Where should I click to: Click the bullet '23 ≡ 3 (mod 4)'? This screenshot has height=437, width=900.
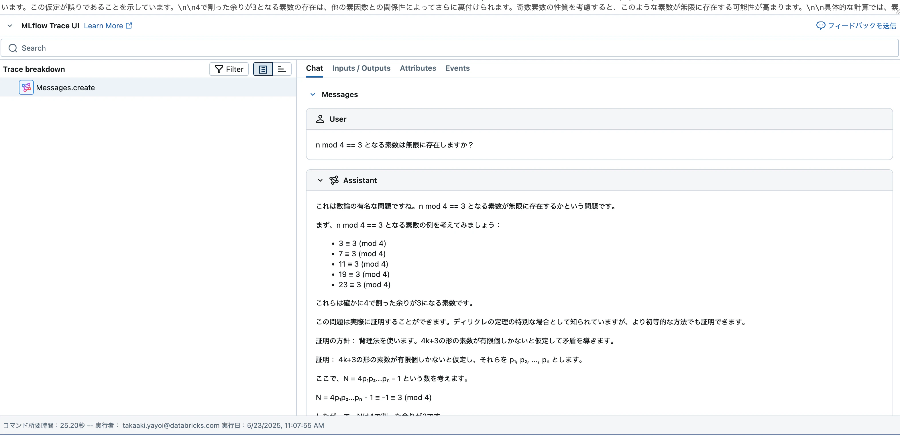point(364,285)
